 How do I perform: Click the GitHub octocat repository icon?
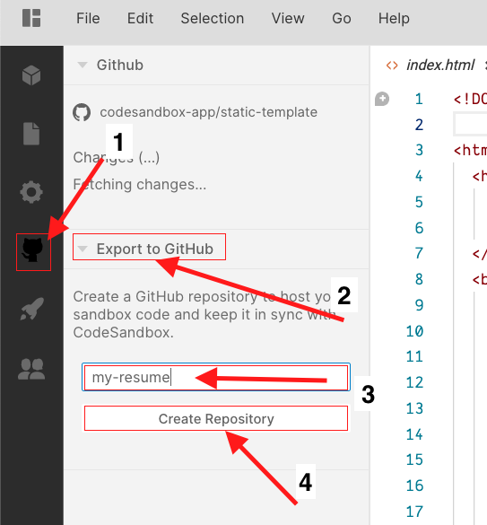point(82,112)
